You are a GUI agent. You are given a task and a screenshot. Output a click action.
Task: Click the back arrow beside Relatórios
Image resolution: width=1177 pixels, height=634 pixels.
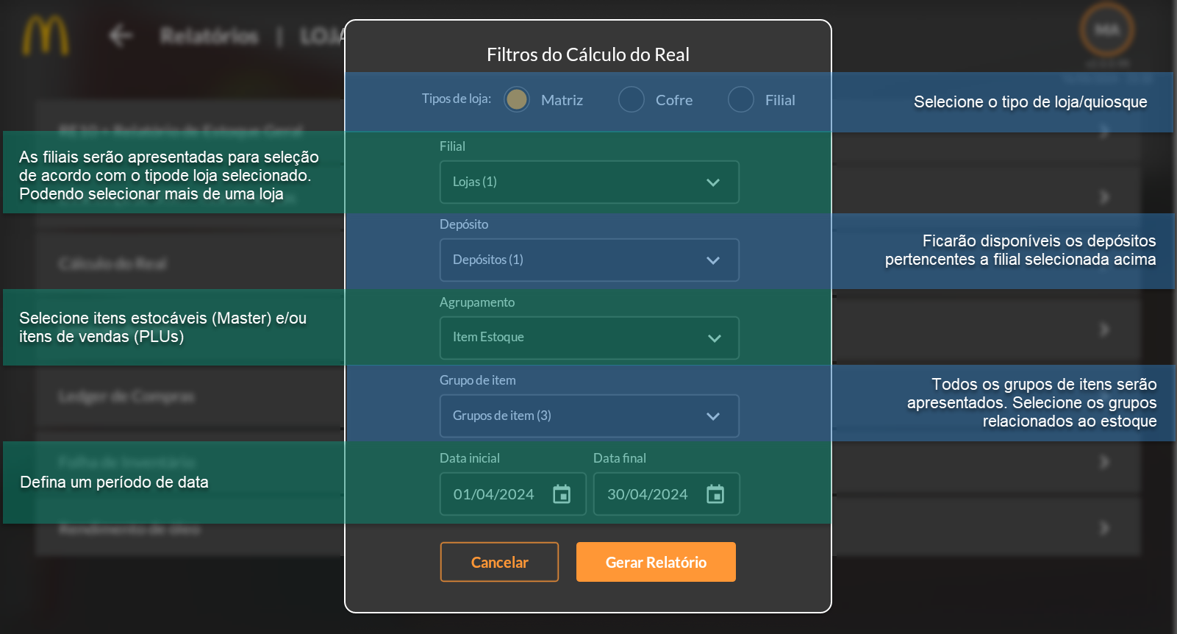tap(121, 35)
